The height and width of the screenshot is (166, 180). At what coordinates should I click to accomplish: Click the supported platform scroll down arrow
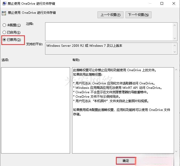(x=175, y=52)
